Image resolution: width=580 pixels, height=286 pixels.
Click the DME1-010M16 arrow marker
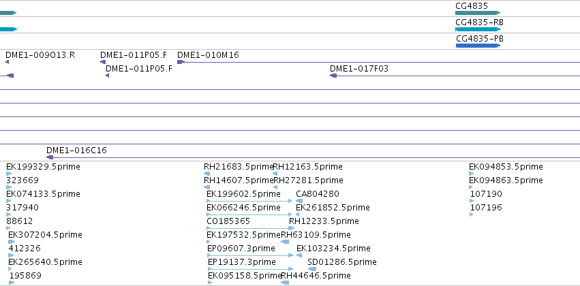point(181,62)
